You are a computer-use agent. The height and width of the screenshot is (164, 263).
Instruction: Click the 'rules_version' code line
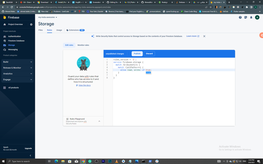tap(125, 59)
